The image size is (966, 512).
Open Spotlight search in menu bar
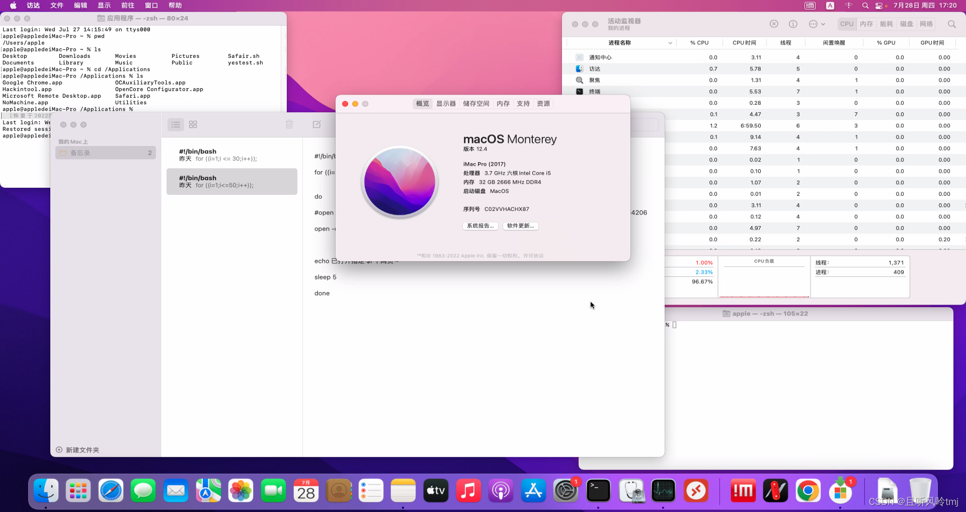coord(865,6)
